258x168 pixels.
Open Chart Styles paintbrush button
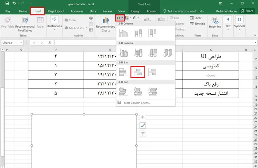(x=143, y=126)
